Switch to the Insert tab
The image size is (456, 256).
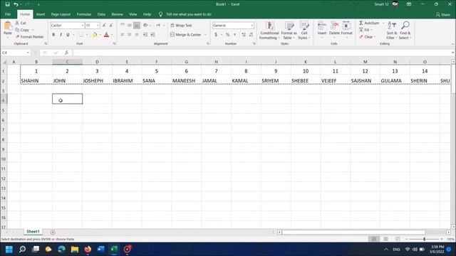click(x=41, y=14)
